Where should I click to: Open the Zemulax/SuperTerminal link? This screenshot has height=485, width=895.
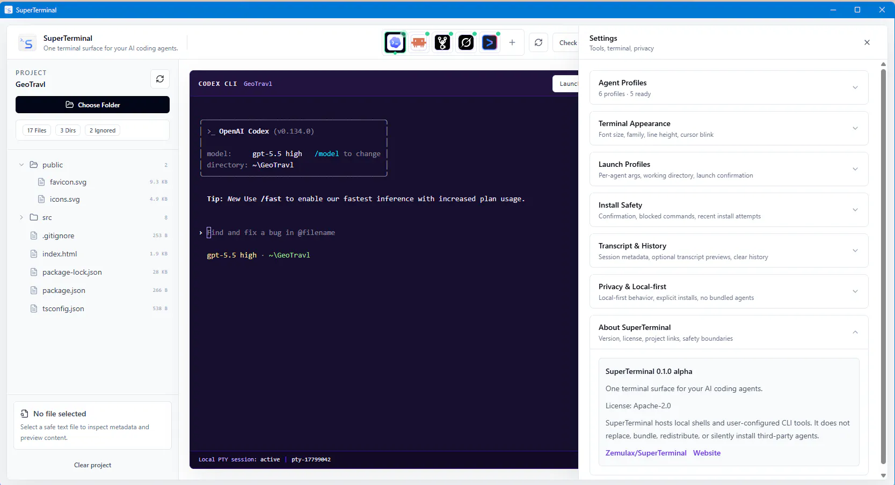click(646, 453)
